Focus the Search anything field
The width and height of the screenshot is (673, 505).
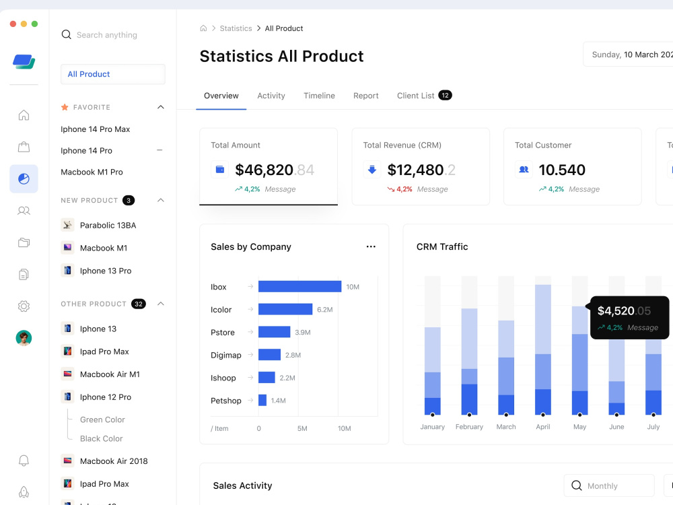click(x=107, y=35)
